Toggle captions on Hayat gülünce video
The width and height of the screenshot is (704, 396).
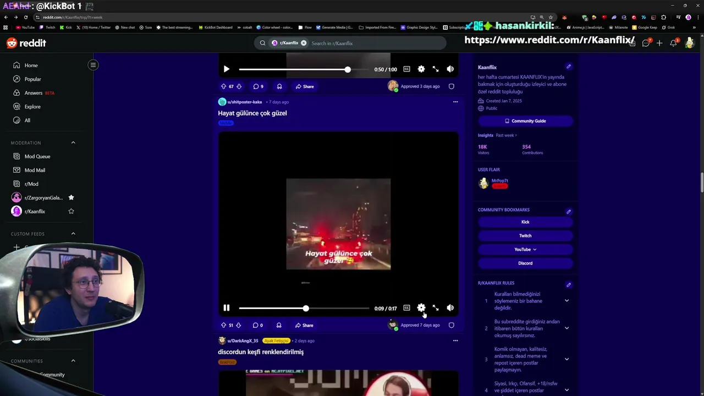pos(406,308)
